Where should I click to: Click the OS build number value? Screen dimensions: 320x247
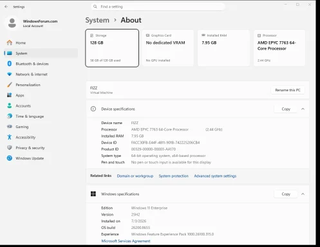pos(140,228)
